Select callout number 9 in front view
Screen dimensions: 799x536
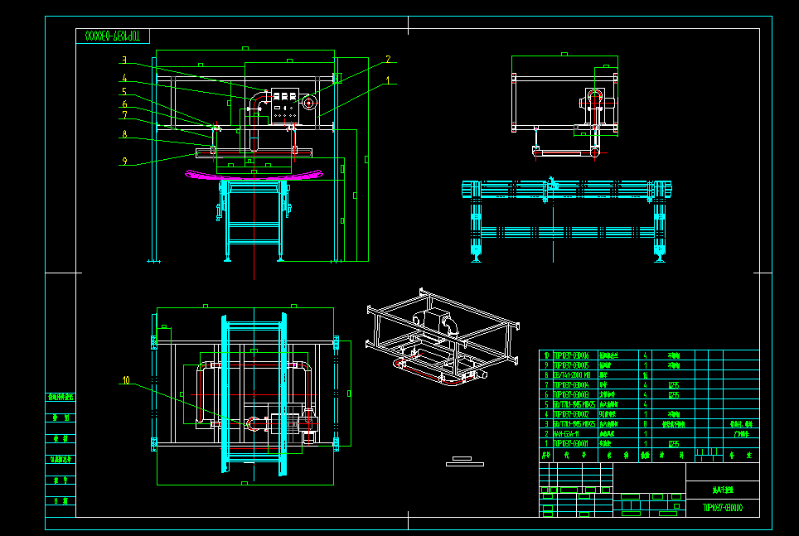click(x=123, y=161)
